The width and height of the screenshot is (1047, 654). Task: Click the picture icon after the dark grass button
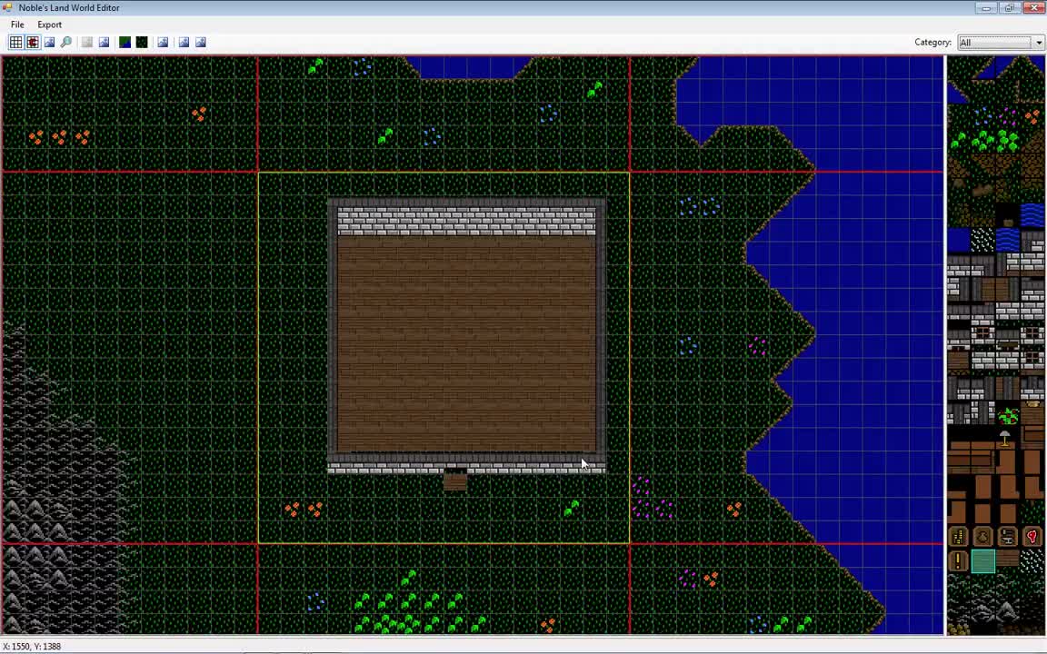point(163,42)
